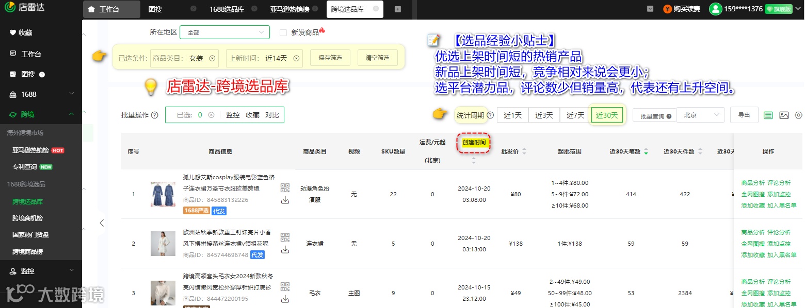Close the 1688选品库 tab
805x308 pixels.
pyautogui.click(x=254, y=9)
